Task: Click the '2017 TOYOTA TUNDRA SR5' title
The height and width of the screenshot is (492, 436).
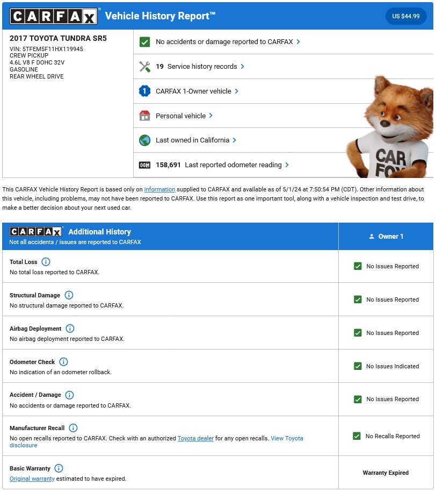Action: (x=58, y=38)
